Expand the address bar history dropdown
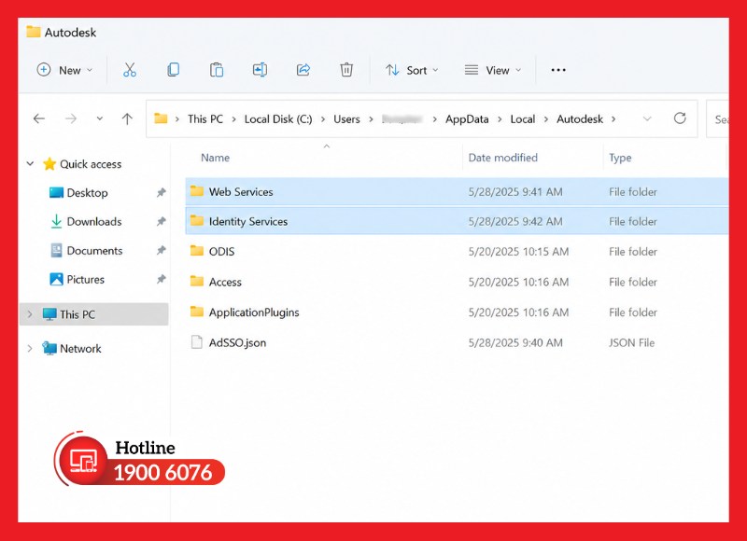Viewport: 747px width, 541px height. (x=647, y=118)
